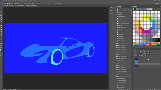Toggle Current Tool Only checkbox in Tool Presets

(x=117, y=89)
